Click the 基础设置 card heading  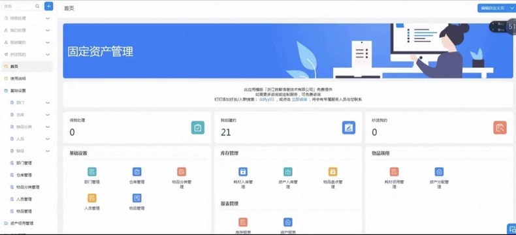point(78,153)
